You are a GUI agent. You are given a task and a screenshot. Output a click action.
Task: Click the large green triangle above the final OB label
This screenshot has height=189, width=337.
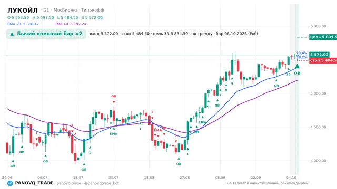(x=297, y=66)
